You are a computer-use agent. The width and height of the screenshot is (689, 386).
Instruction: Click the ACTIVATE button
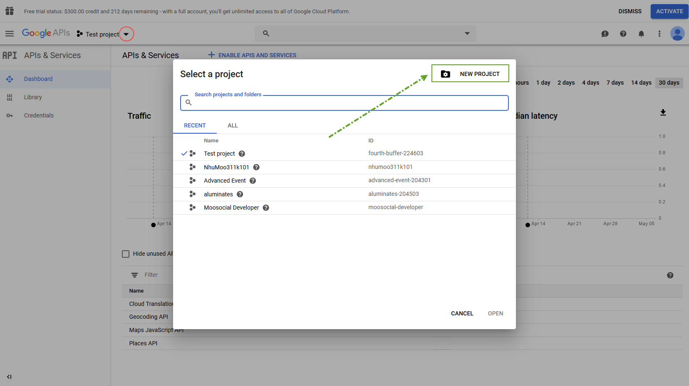(669, 11)
